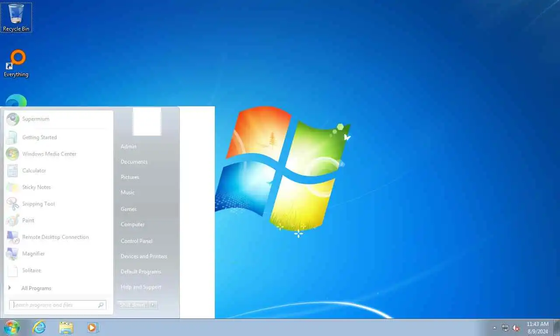
Task: Open the Solitaire icon
Action: click(12, 270)
